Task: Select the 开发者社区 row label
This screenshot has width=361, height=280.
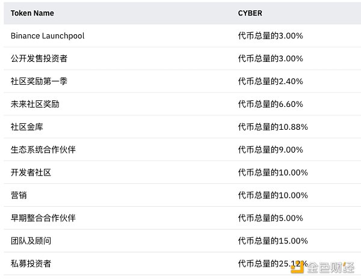Action: pos(31,172)
